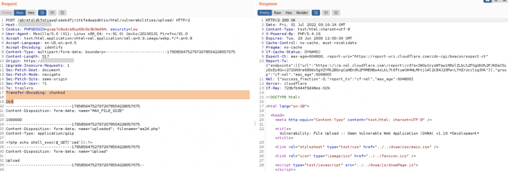Open Response panel hamburger options menu
The height and width of the screenshot is (172, 508).
point(336,13)
